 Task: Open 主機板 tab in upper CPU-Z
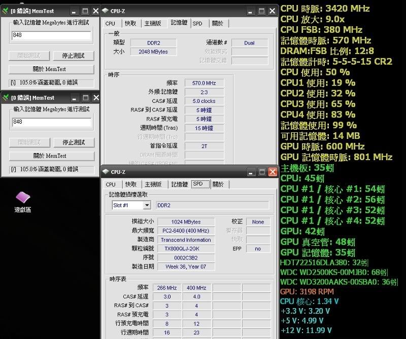click(153, 23)
